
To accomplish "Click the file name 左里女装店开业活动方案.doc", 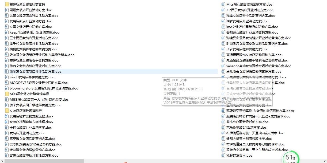I will [31, 27].
